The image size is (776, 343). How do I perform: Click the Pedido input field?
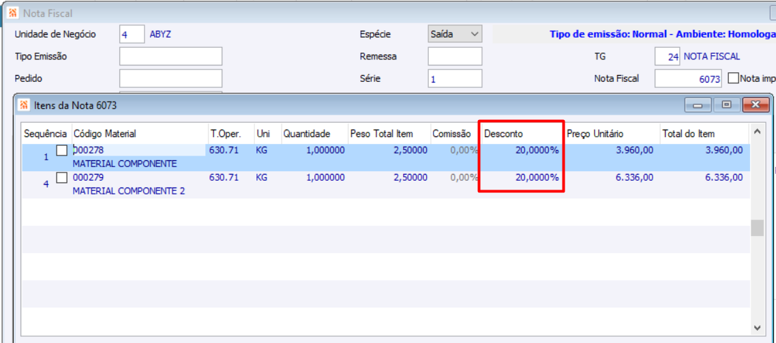pos(170,78)
